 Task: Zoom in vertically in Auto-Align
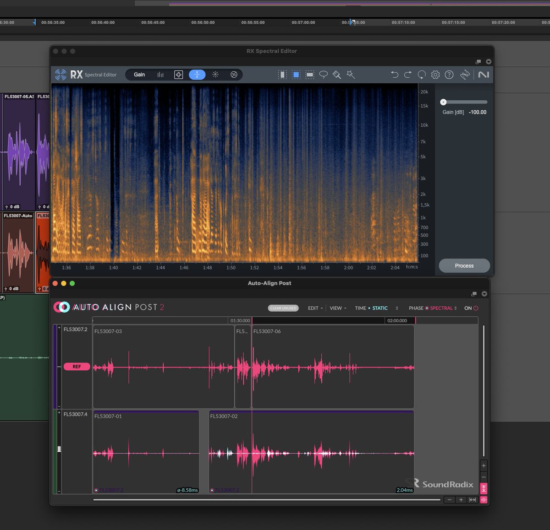click(x=484, y=465)
